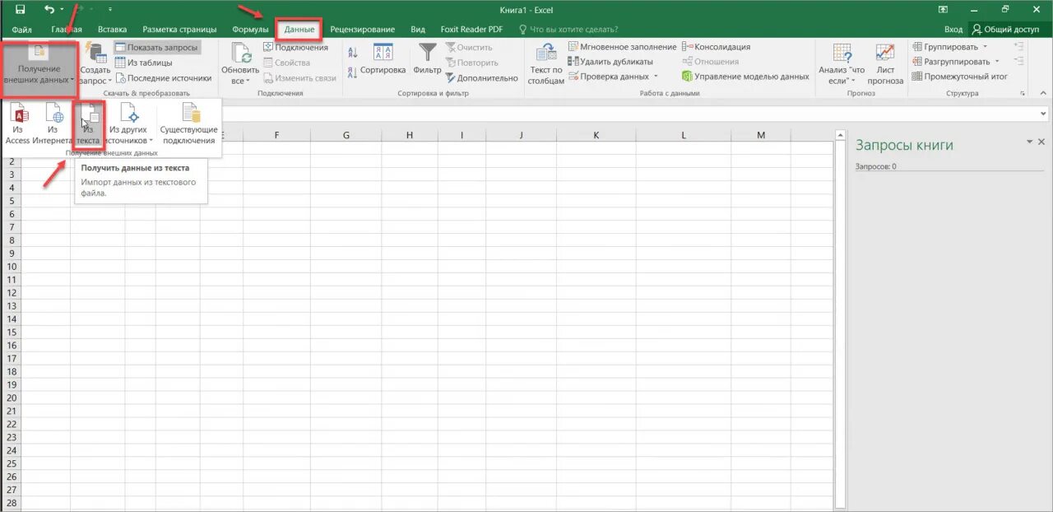Click Мгновенное заполнение flash fill
Screen dimensions: 1053x512
(623, 48)
